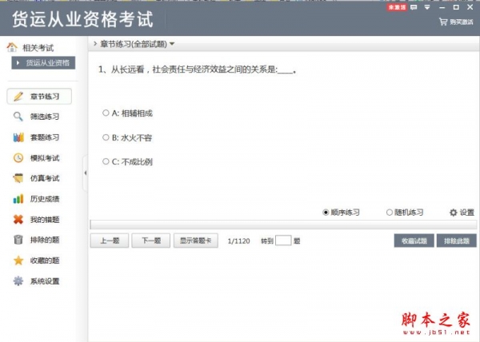Viewport: 480px width, 342px height.
Task: Click the question progress bar
Action: pyautogui.click(x=283, y=225)
